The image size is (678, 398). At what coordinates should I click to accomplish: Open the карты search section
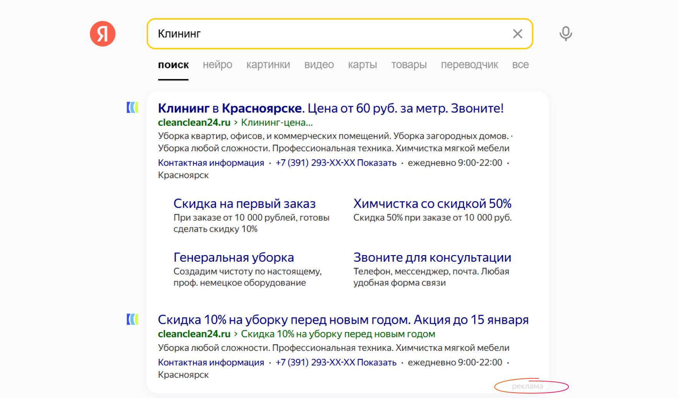[x=362, y=65]
